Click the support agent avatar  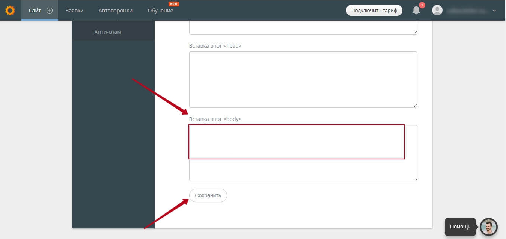coord(489,227)
